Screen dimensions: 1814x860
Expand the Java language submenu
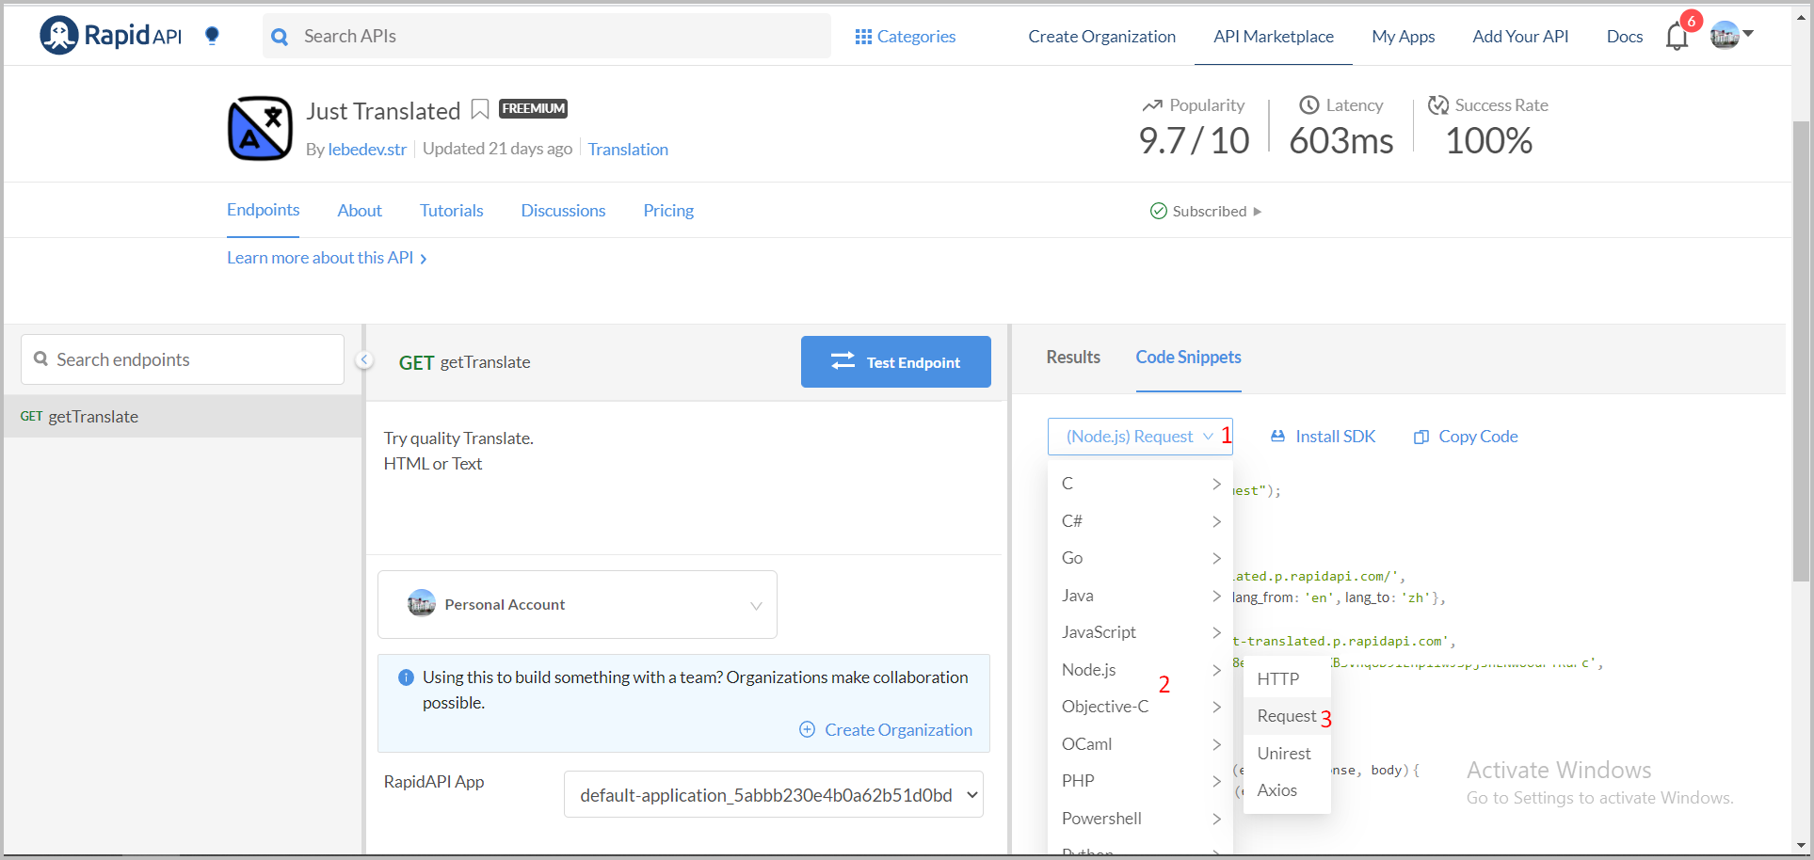(x=1140, y=596)
